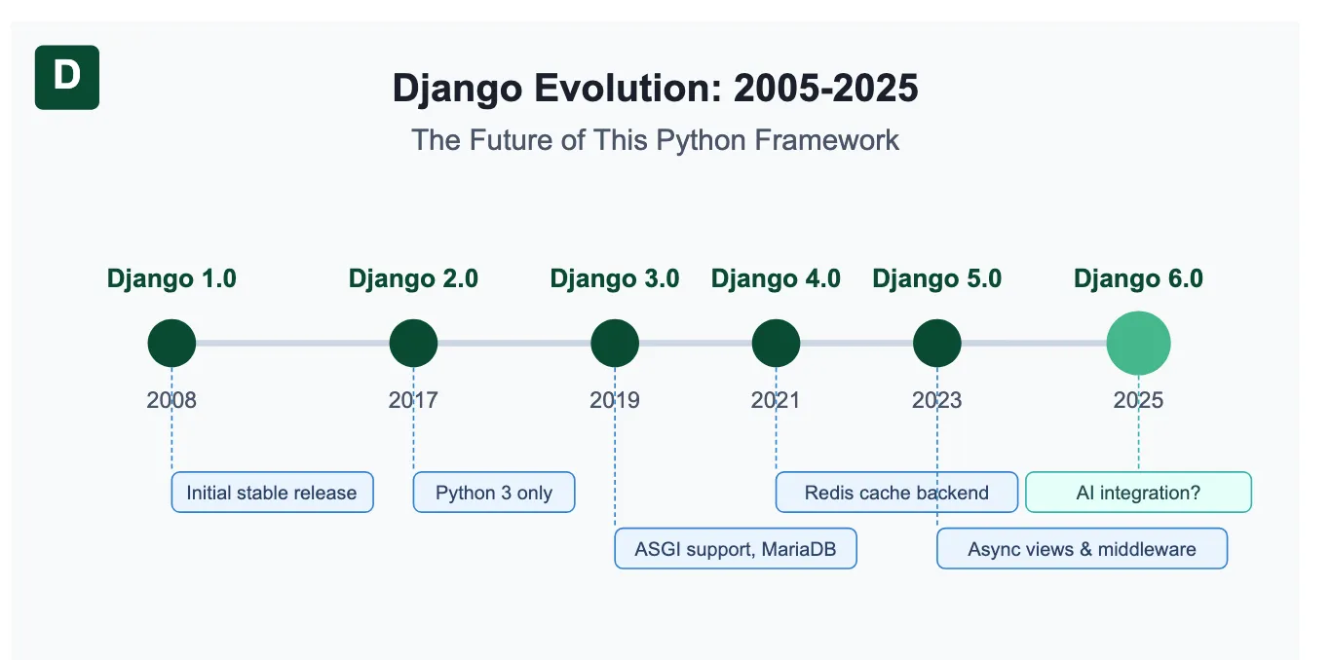Click the 'Django 4.0' heading text
This screenshot has width=1331, height=660.
[x=776, y=278]
